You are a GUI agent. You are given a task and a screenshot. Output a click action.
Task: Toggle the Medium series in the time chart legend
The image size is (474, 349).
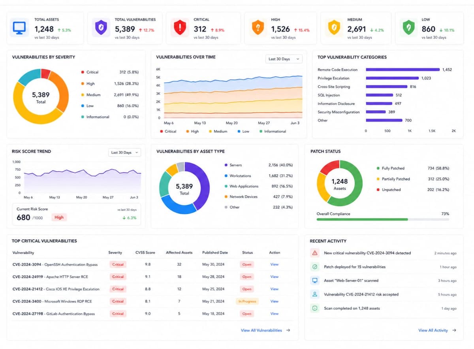(x=218, y=131)
